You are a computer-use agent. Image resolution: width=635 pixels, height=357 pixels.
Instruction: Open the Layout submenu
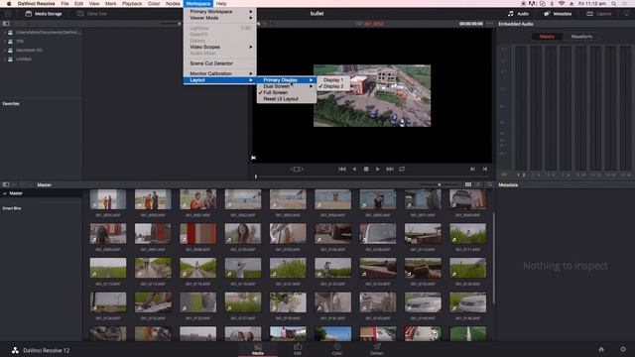[220, 80]
